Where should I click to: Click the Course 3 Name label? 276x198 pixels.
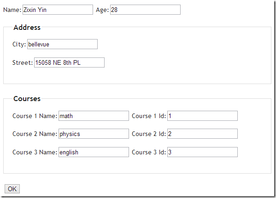pos(35,152)
